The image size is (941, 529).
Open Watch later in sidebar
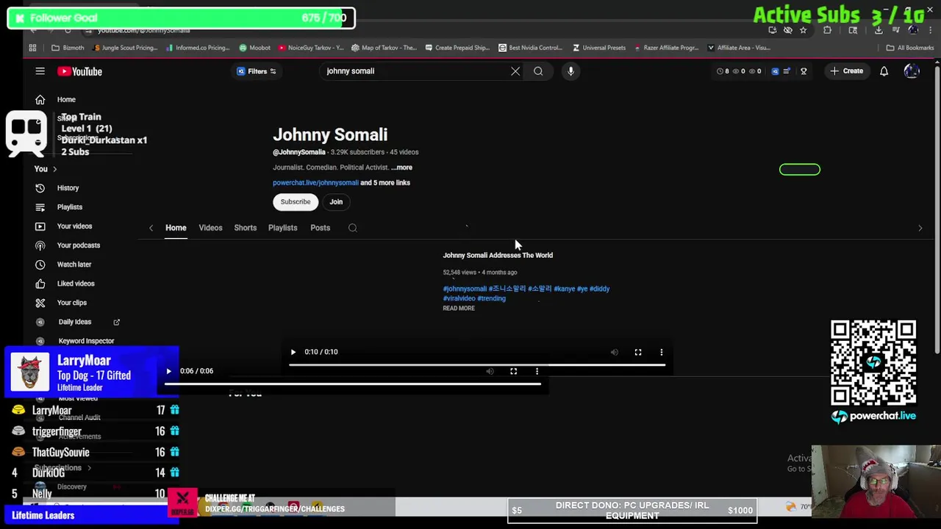(x=74, y=264)
